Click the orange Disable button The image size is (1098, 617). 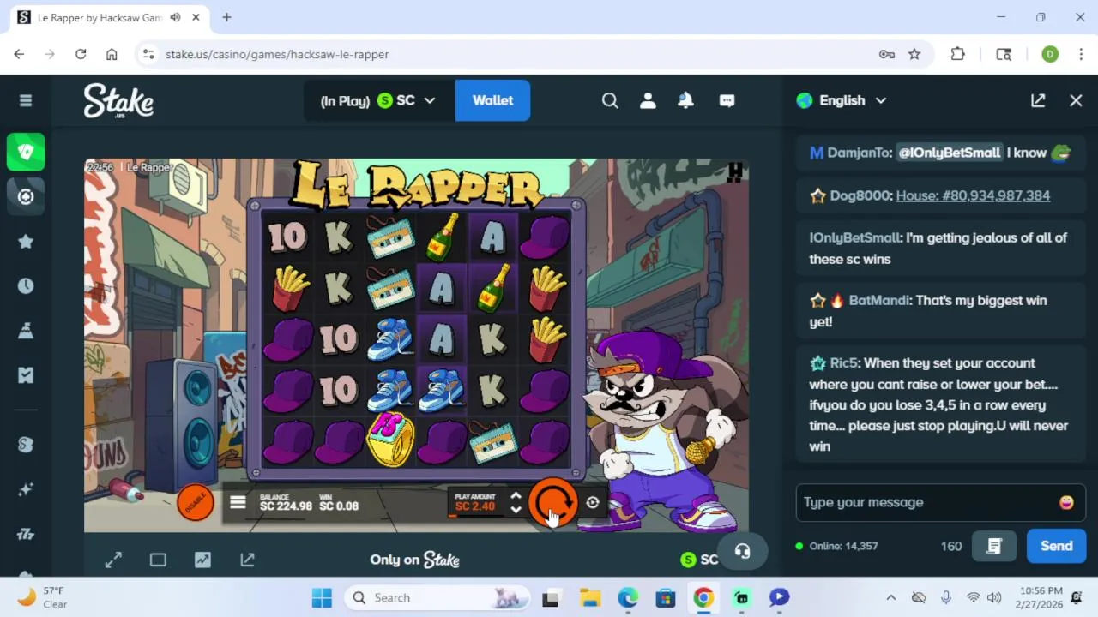196,503
